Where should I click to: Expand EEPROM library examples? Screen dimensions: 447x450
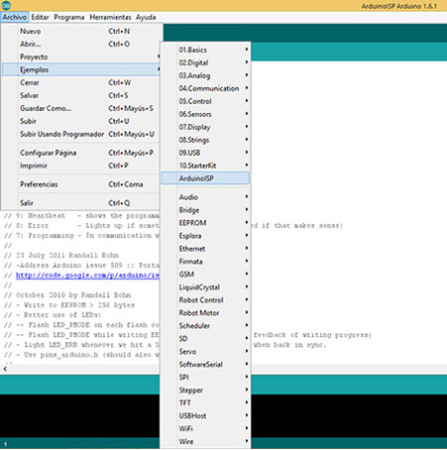[205, 223]
